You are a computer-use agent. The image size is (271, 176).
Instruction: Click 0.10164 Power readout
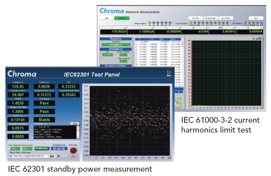[x=18, y=120]
